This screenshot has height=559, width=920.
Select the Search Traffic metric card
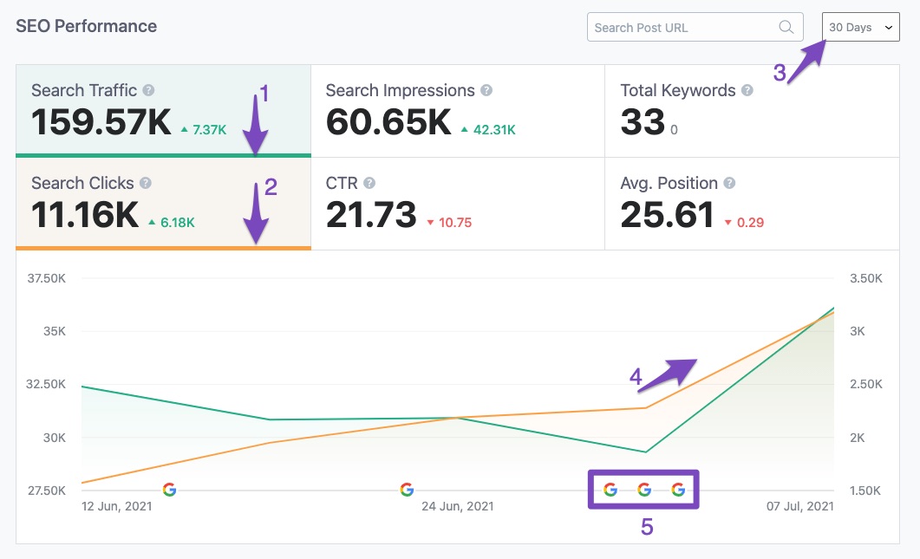[x=163, y=111]
